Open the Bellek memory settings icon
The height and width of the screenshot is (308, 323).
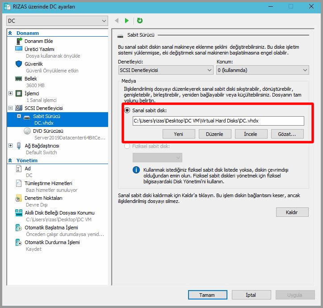tap(19, 79)
